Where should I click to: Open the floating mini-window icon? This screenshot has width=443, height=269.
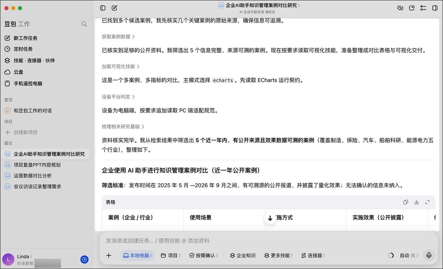pos(412,8)
